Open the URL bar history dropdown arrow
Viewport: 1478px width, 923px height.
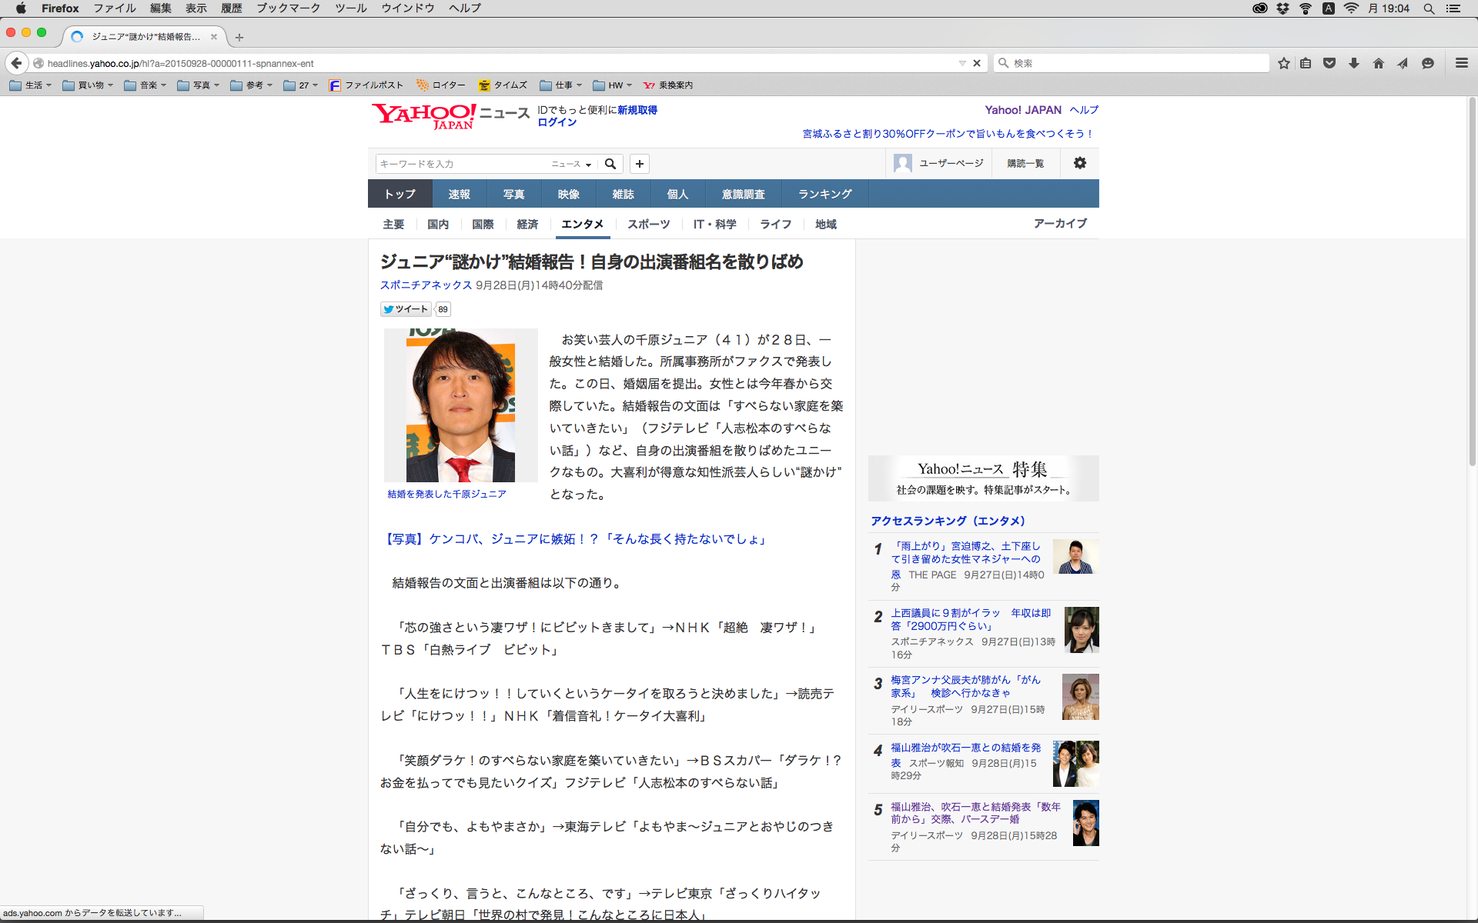[x=962, y=63]
